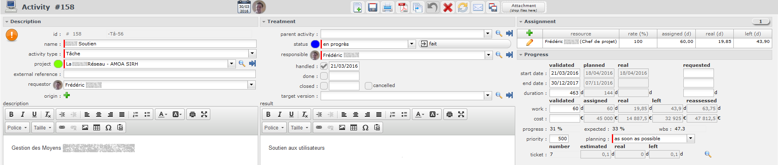The height and width of the screenshot is (165, 778).
Task: Apply italic in the description editor
Action: [x=23, y=114]
